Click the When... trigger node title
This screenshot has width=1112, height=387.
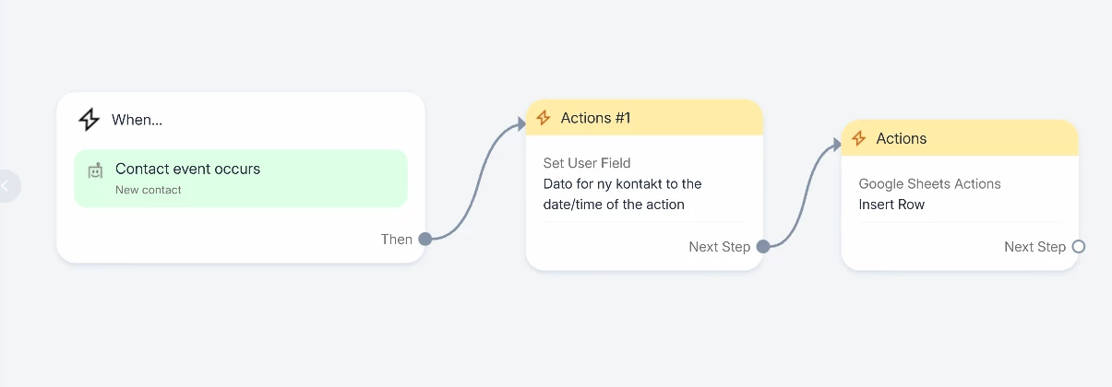pos(137,120)
